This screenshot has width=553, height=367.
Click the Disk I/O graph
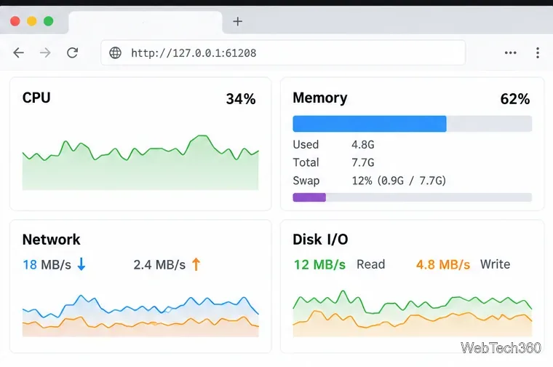(413, 313)
